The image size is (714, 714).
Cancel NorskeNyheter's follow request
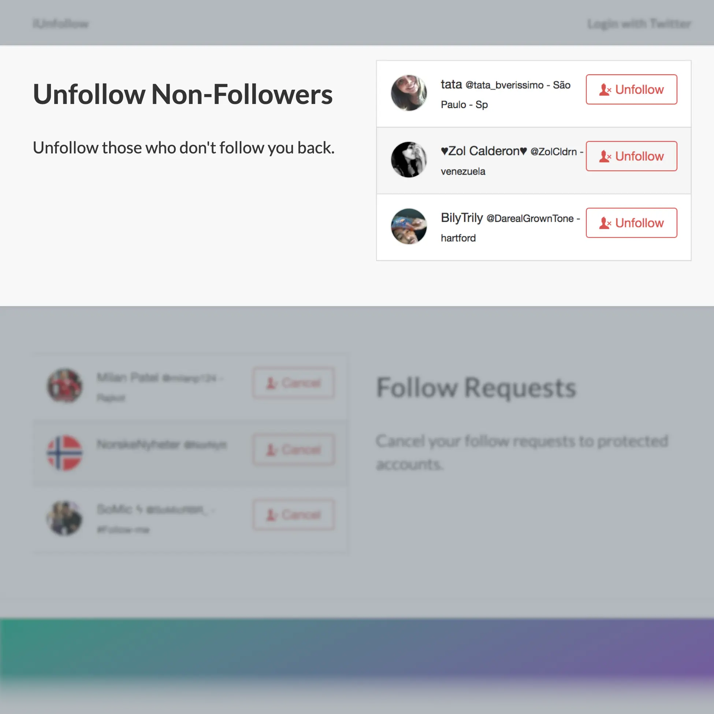tap(294, 449)
